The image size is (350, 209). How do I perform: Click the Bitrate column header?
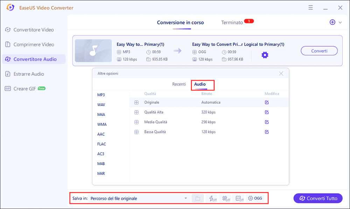pos(206,94)
